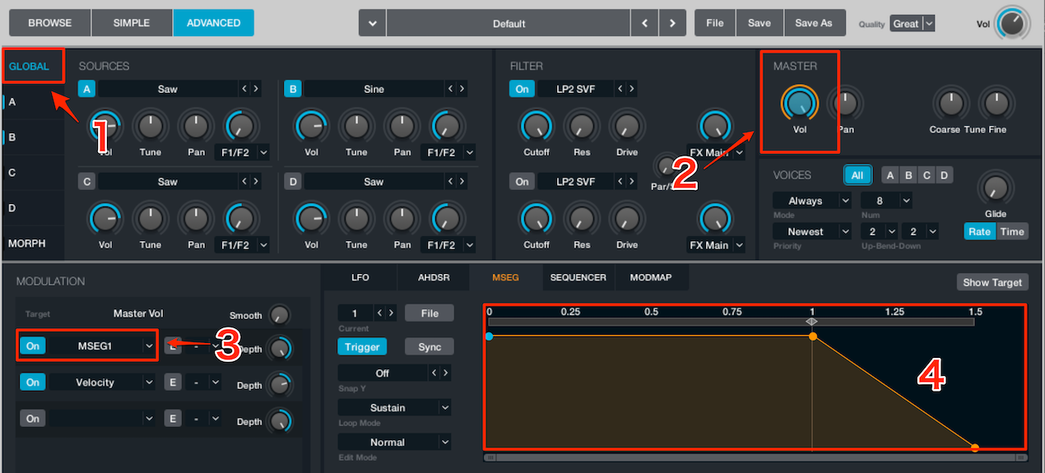This screenshot has width=1045, height=473.
Task: Open the Loop Mode Sustain dropdown
Action: 394,407
